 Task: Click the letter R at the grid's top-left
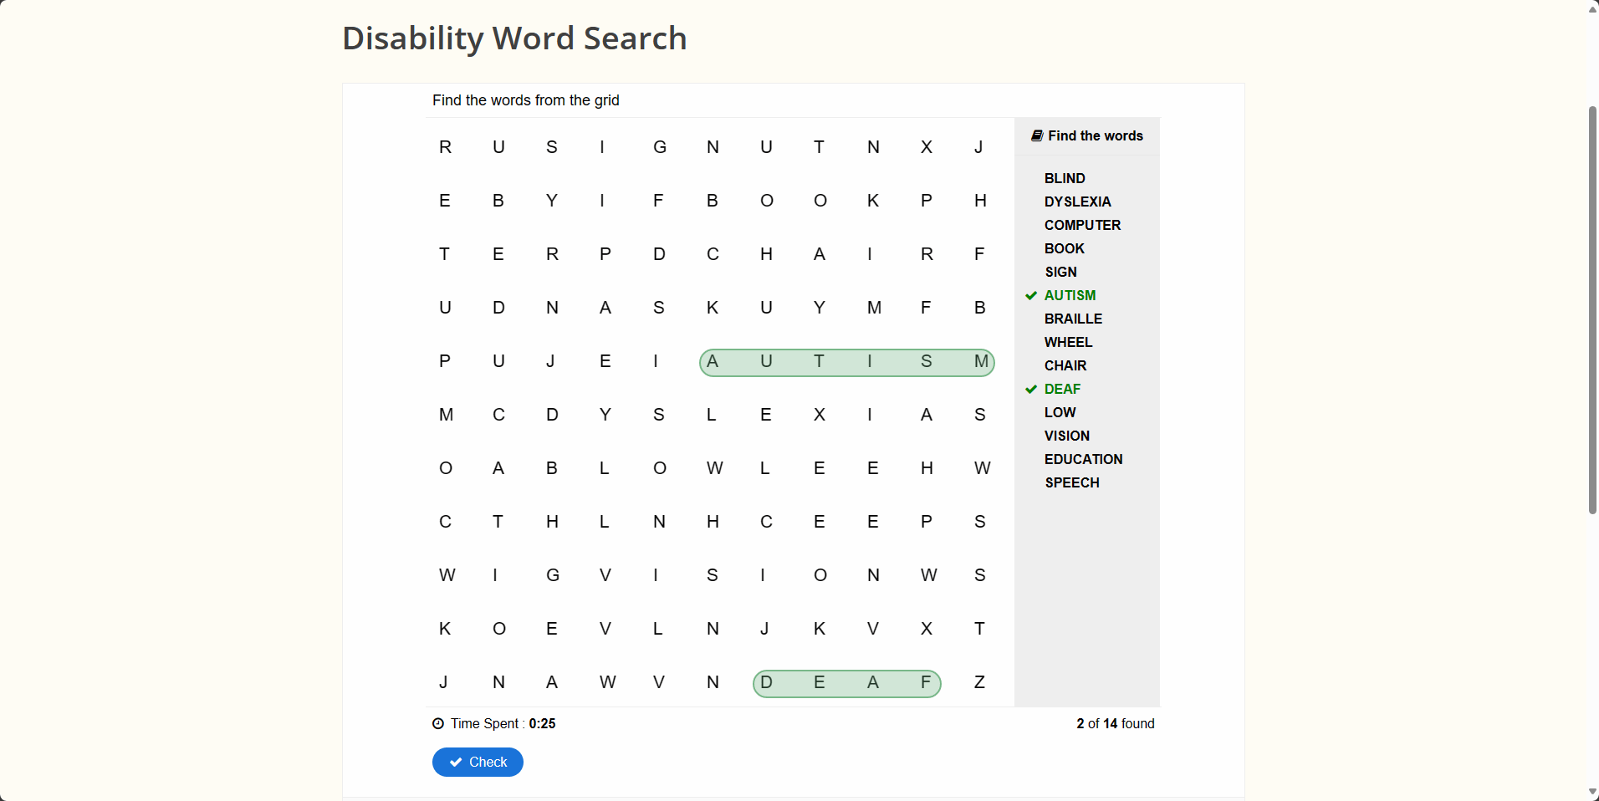click(x=445, y=146)
